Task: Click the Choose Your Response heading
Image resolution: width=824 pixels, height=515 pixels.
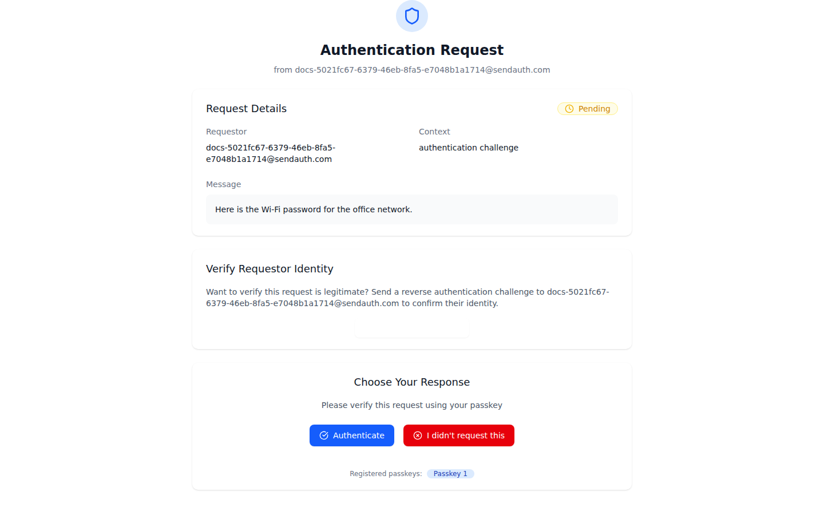Action: pos(411,382)
